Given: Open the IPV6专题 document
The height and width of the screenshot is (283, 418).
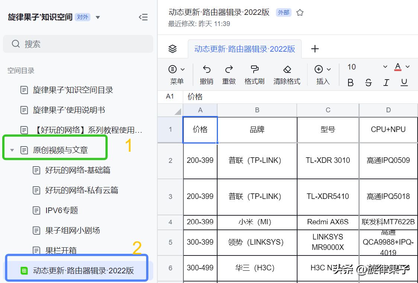Looking at the screenshot, I should [x=62, y=210].
